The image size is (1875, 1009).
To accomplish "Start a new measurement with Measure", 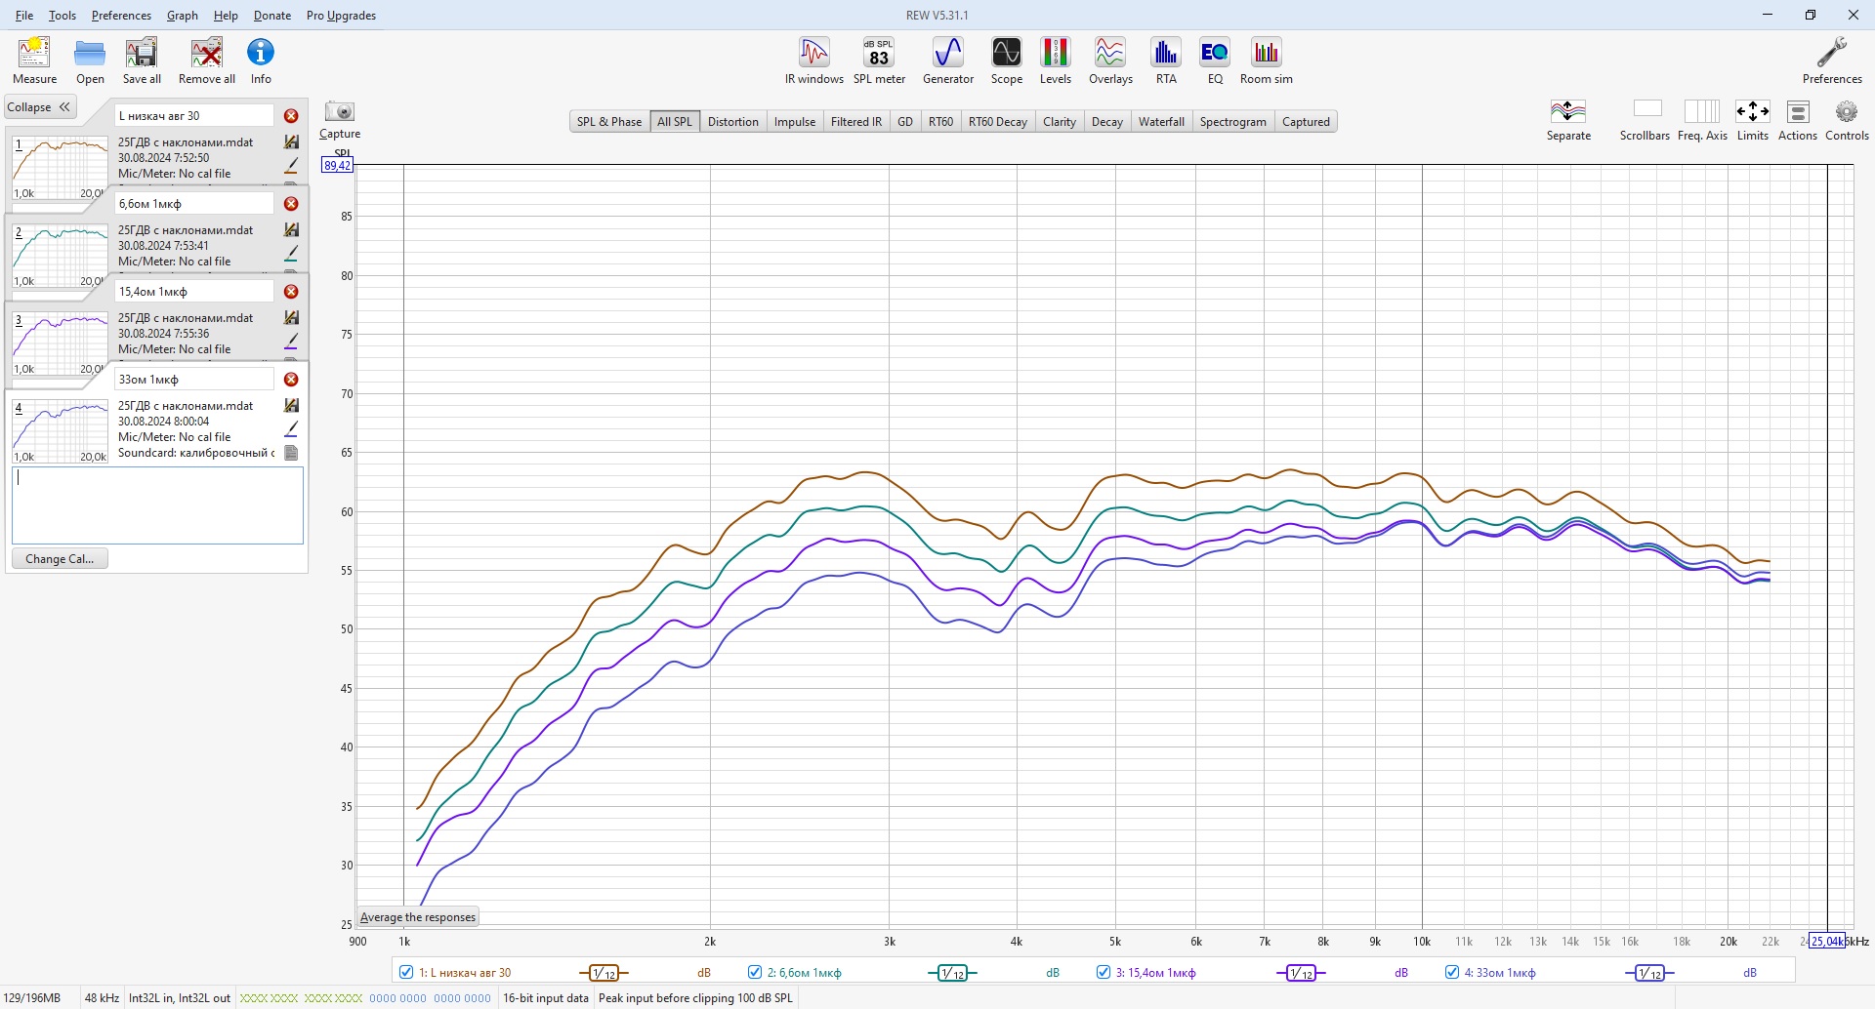I will click(x=34, y=61).
